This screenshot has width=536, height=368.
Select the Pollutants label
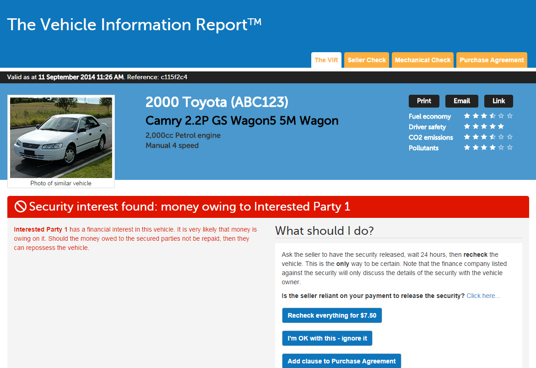click(x=423, y=148)
